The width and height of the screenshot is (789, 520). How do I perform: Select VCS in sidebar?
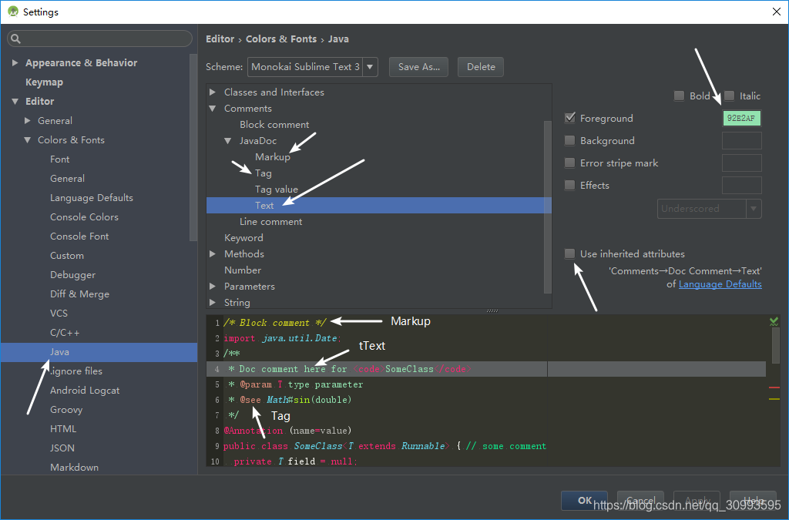(59, 314)
